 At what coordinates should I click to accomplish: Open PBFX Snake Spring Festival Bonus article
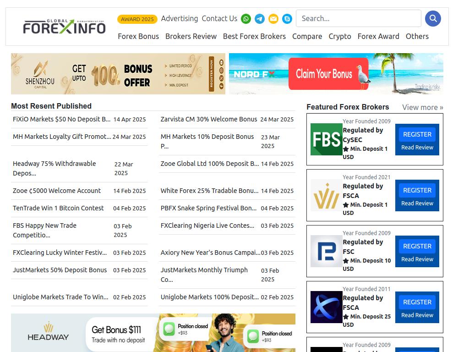(208, 208)
